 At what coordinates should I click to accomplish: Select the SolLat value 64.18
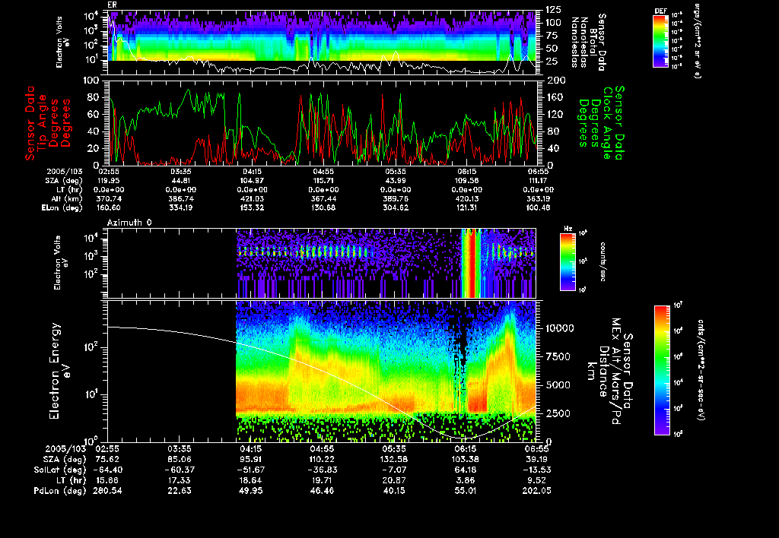click(x=466, y=470)
